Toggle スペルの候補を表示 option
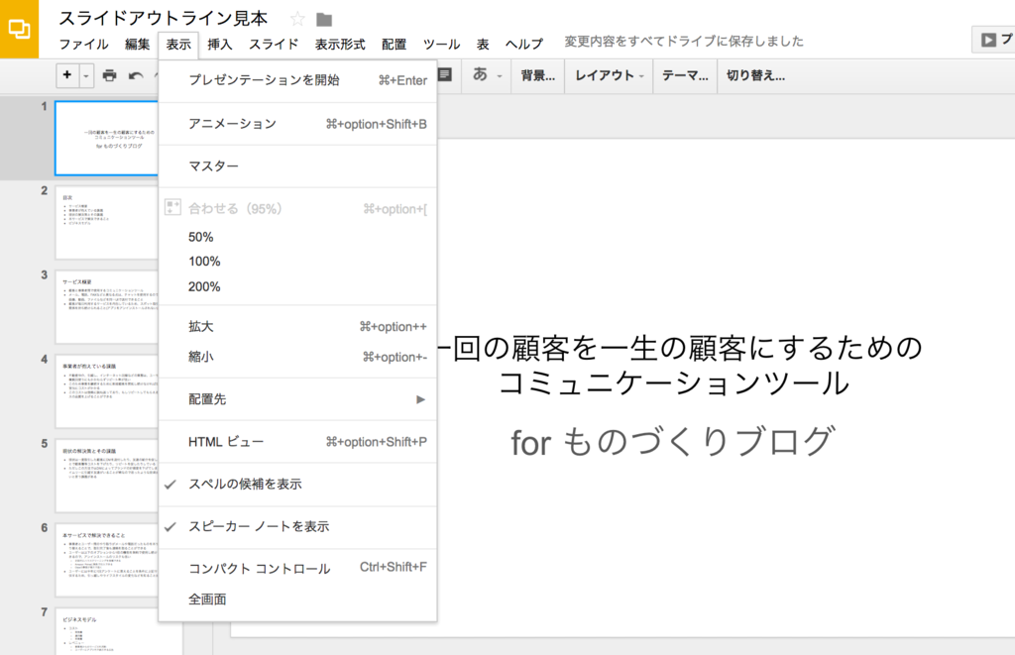1015x655 pixels. click(297, 485)
